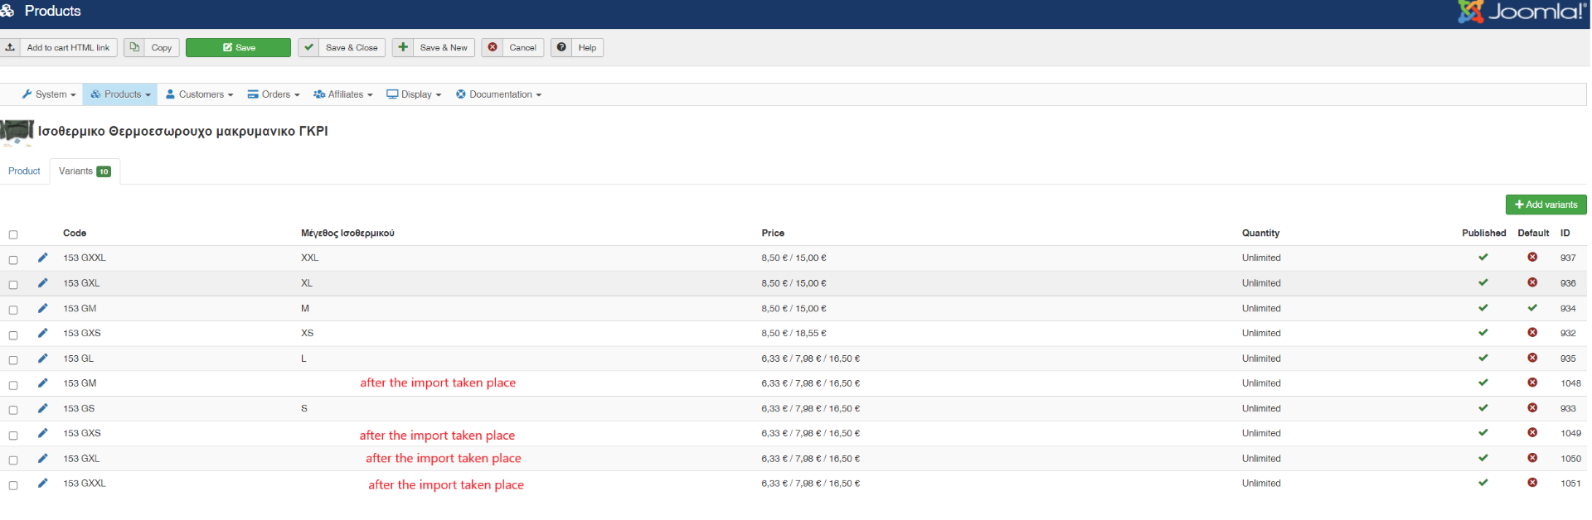Unpublish variant ID 937 via green check
Viewport: 1592px width, 520px height.
tap(1483, 258)
